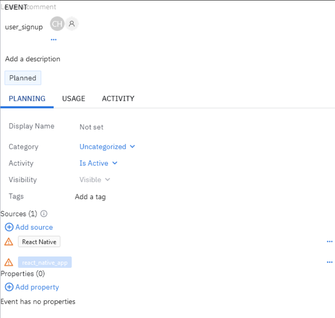Click the CH user avatar icon
Viewport: 335px width, 318px height.
pyautogui.click(x=57, y=24)
